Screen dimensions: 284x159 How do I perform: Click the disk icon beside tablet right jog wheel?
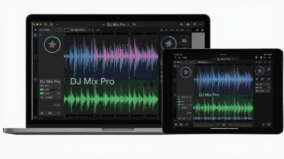point(268,69)
